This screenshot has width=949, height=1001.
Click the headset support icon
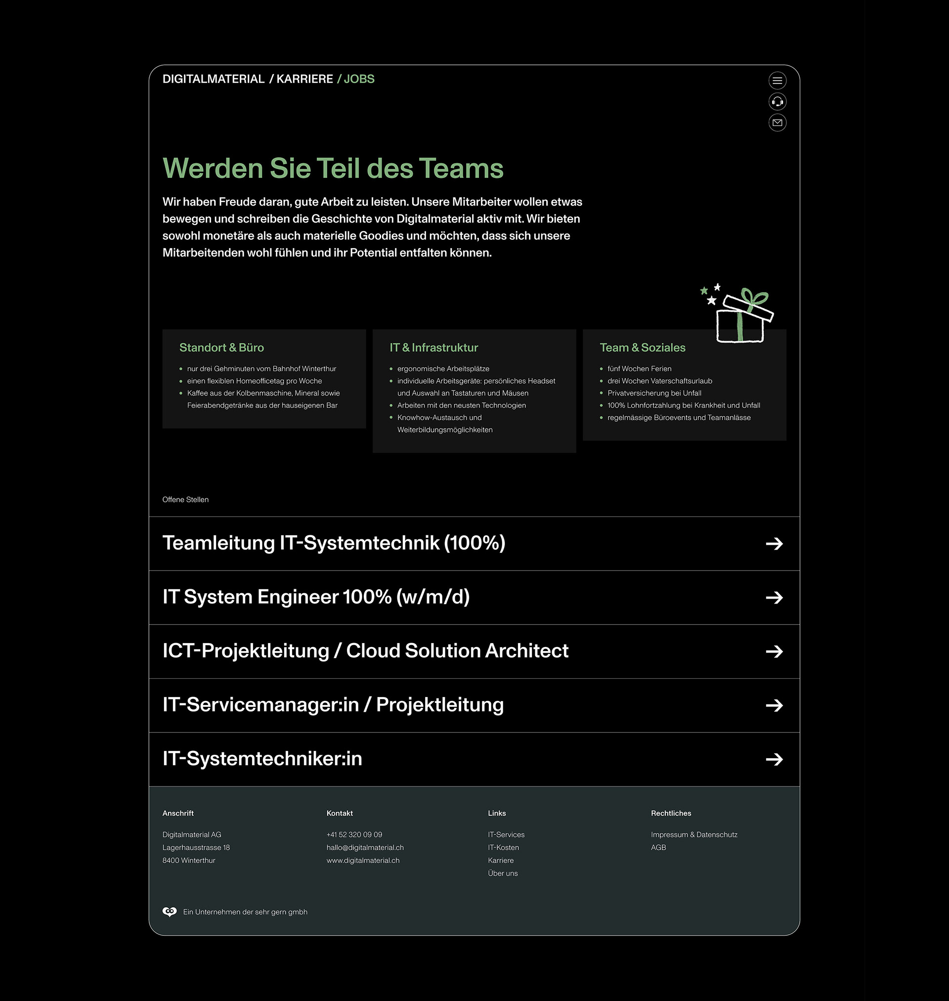click(777, 102)
